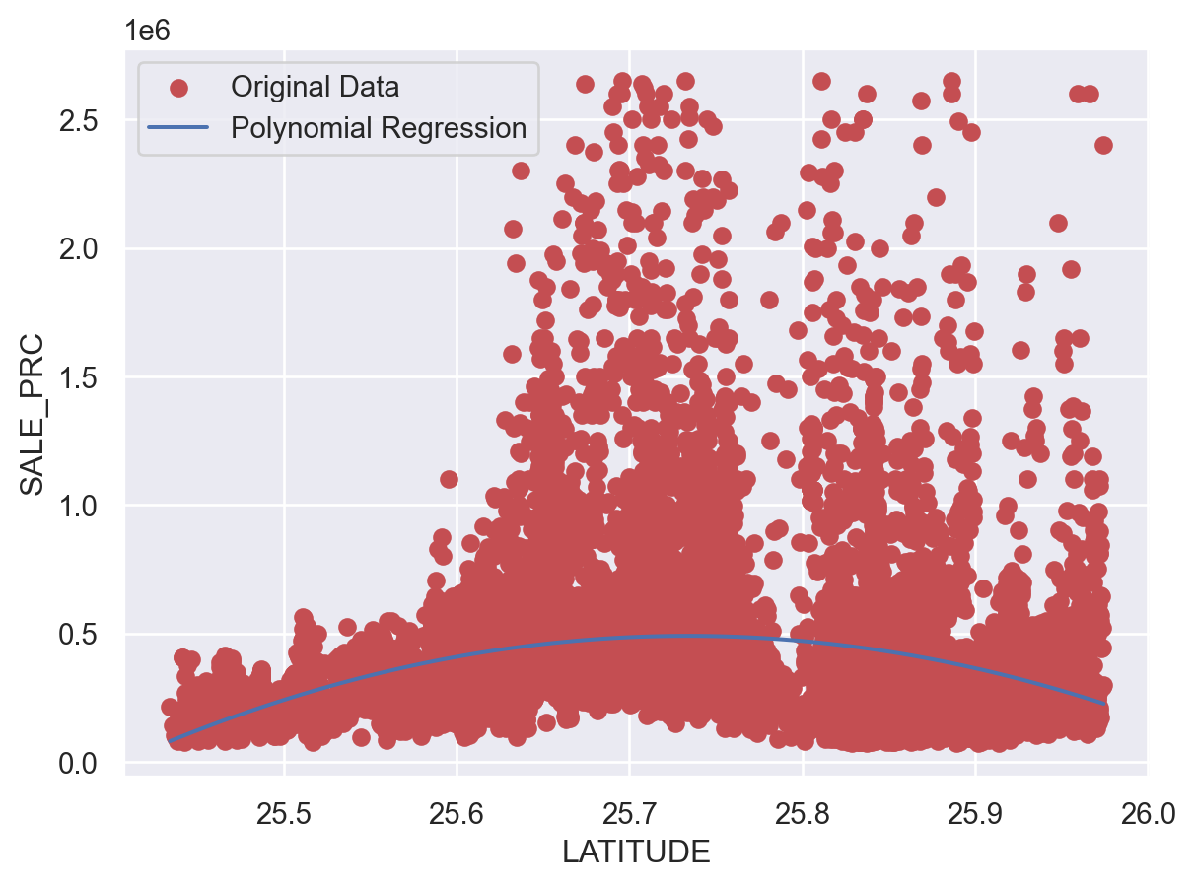This screenshot has height=887, width=1195.
Task: Click the 2.5 tick label on y-axis
Action: [x=91, y=120]
